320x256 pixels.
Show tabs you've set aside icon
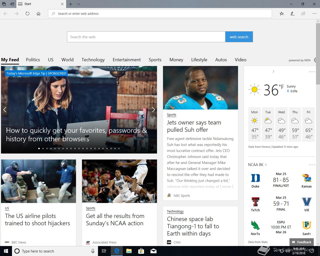4,4
